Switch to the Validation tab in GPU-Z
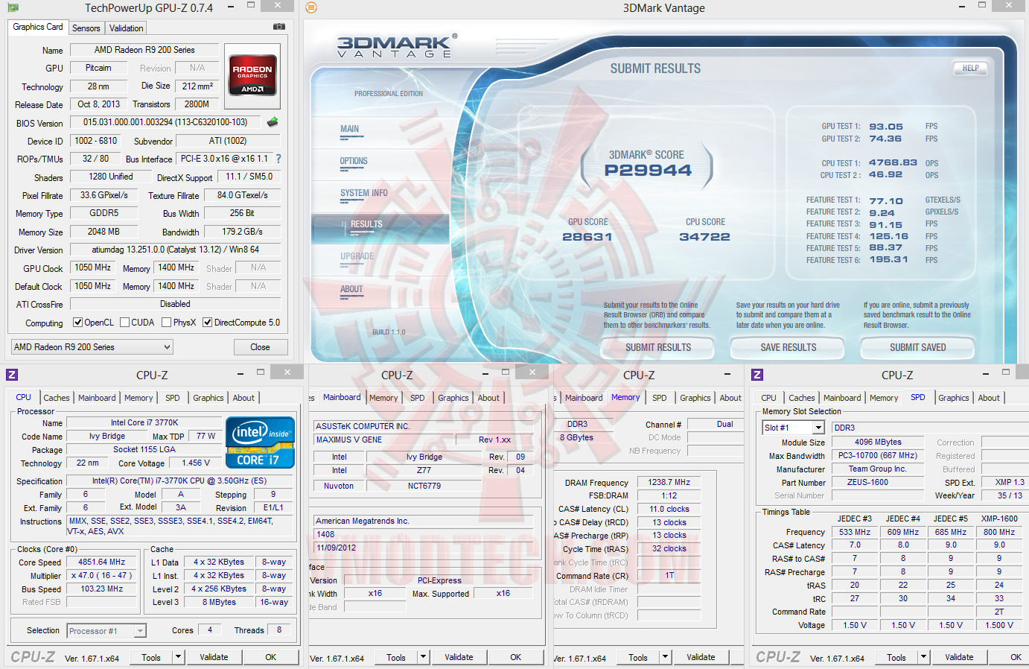The width and height of the screenshot is (1029, 669). pyautogui.click(x=127, y=28)
